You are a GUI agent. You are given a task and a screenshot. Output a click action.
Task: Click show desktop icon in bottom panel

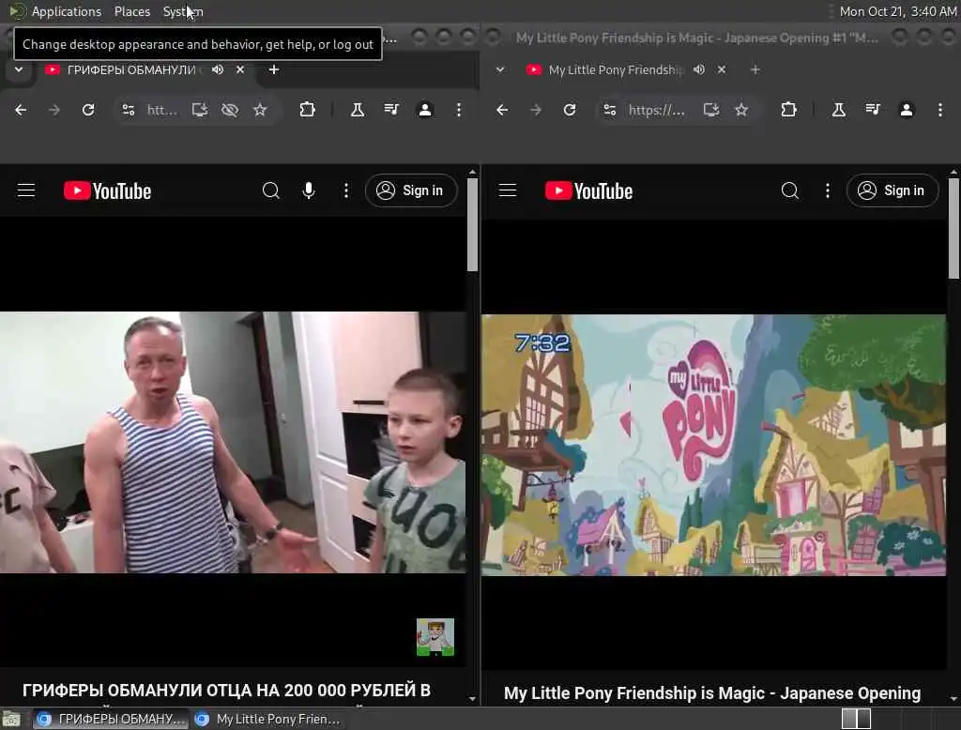click(x=11, y=719)
